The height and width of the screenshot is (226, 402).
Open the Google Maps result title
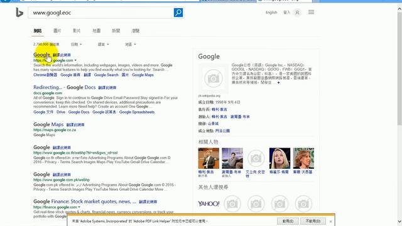tap(48, 124)
